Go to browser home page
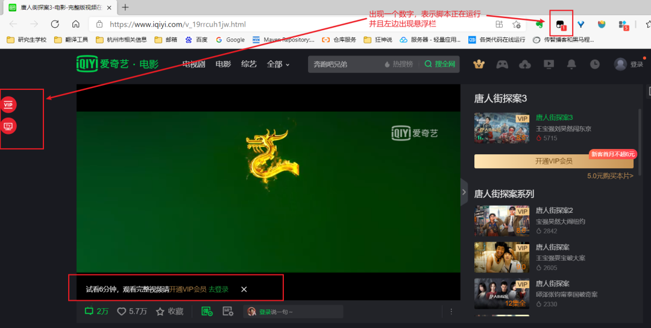The height and width of the screenshot is (328, 651). [x=75, y=24]
